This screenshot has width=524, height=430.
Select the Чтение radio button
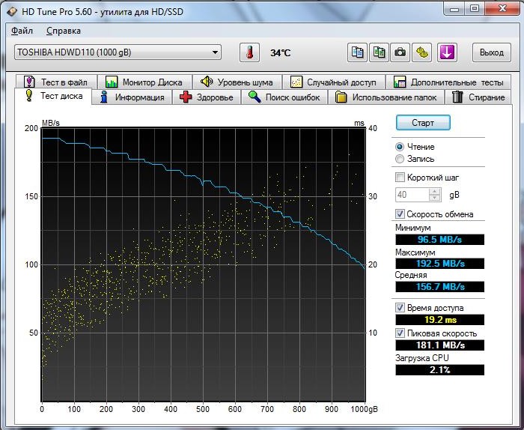(400, 147)
